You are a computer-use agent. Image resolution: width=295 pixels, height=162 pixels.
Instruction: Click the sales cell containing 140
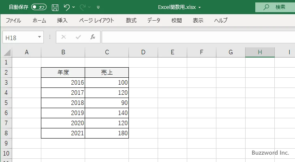coord(107,113)
